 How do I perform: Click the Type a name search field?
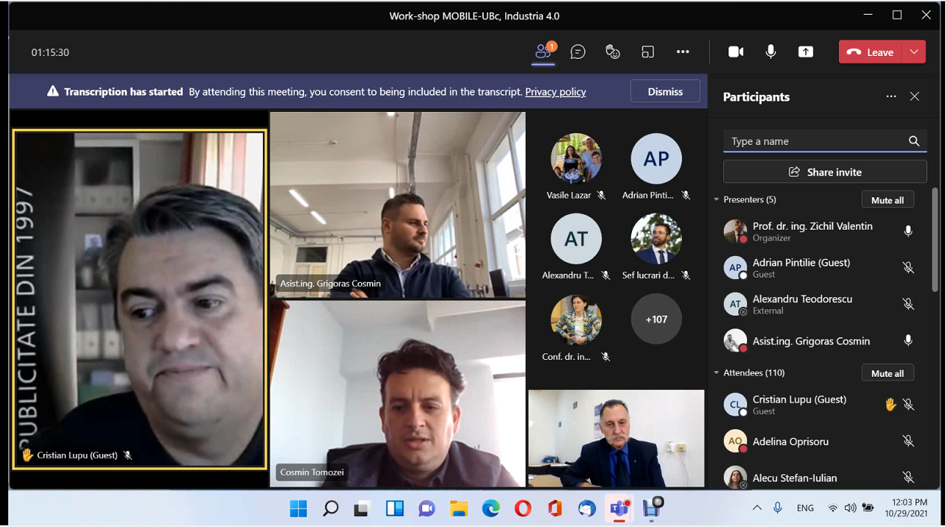[814, 141]
